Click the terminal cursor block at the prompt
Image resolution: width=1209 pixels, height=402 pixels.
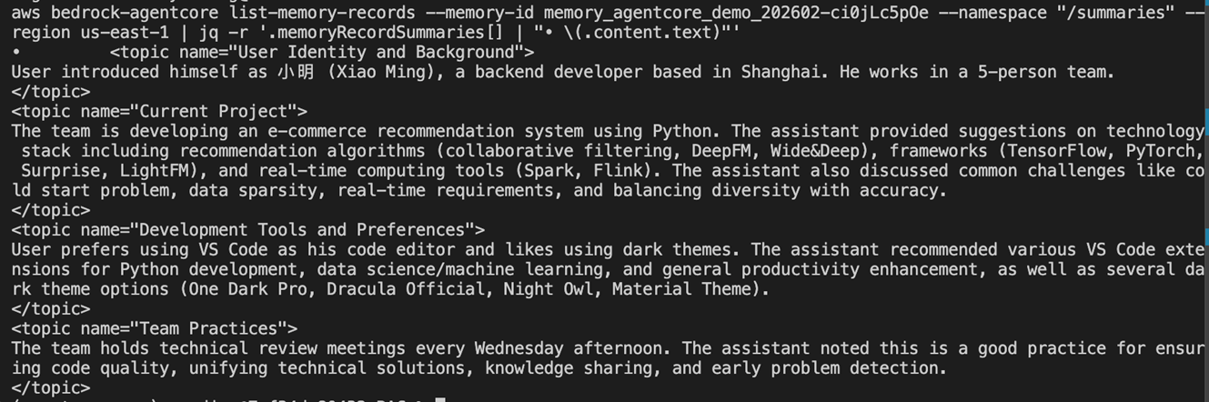pyautogui.click(x=440, y=399)
